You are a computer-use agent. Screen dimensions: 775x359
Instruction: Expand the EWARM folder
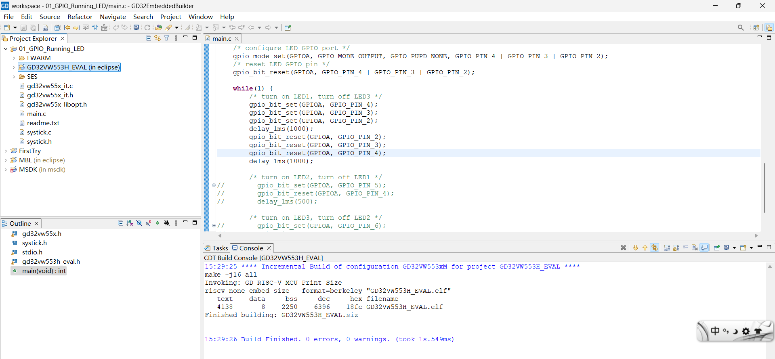point(14,58)
